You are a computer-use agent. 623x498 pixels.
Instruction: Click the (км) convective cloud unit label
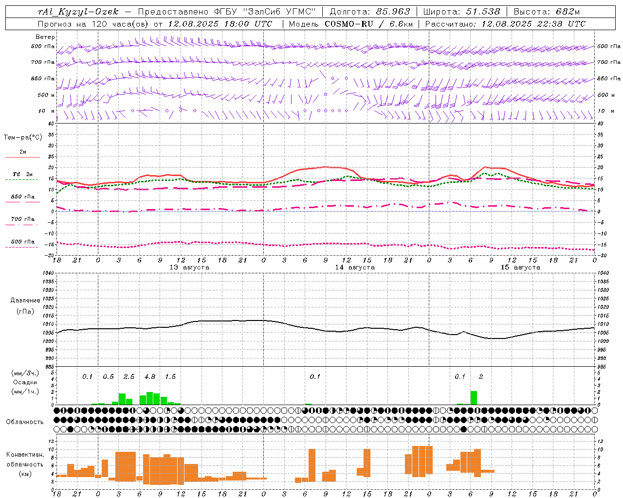pyautogui.click(x=25, y=474)
